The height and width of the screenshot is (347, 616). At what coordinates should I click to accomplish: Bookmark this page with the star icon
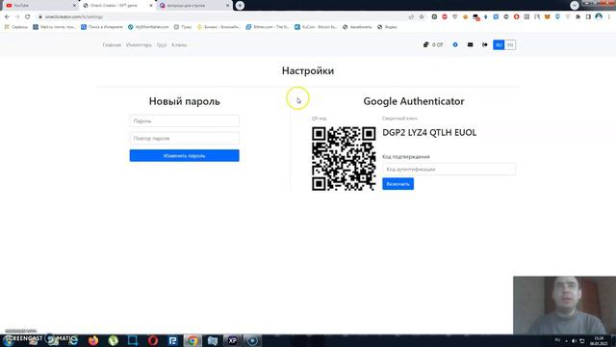tap(422, 17)
